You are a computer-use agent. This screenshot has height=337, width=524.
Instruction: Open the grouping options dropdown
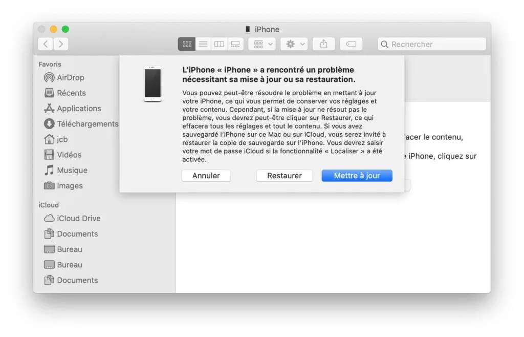pyautogui.click(x=262, y=44)
